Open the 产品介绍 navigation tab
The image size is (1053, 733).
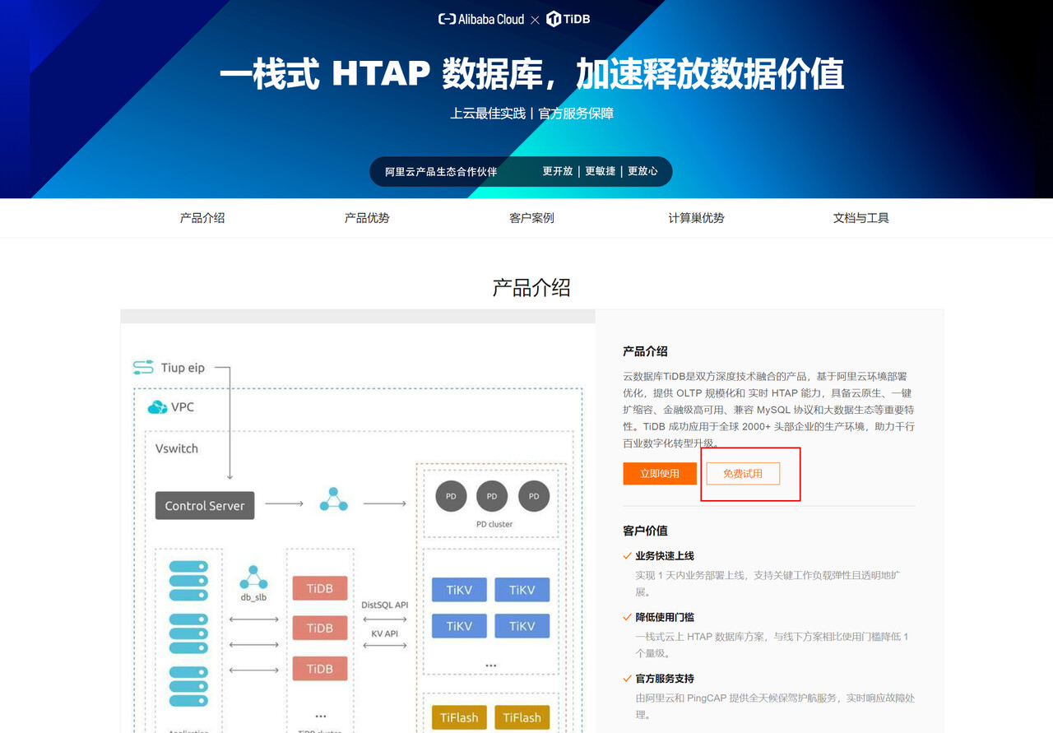202,218
